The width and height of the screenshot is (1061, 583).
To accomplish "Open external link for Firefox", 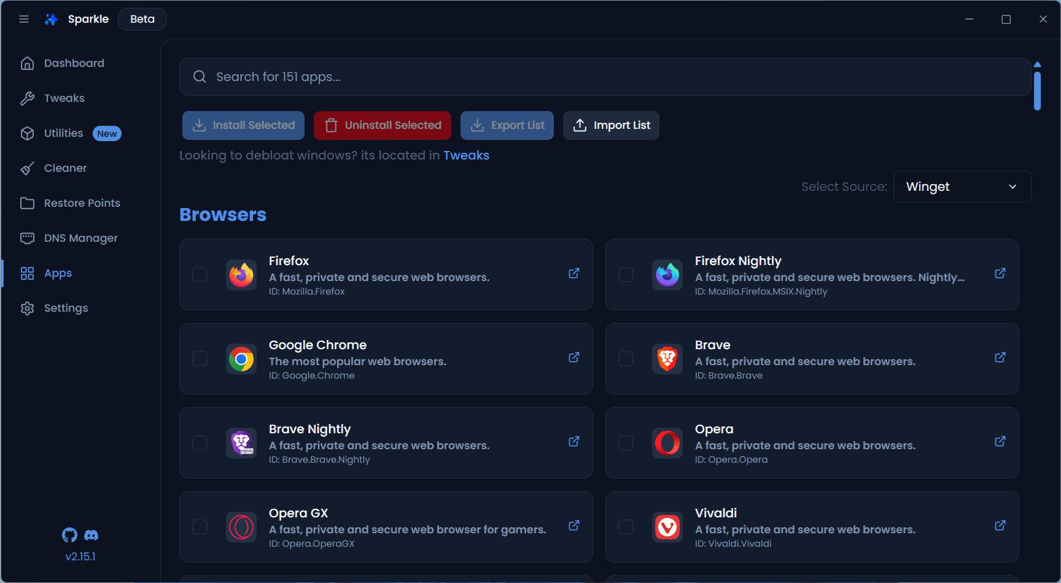I will (574, 273).
